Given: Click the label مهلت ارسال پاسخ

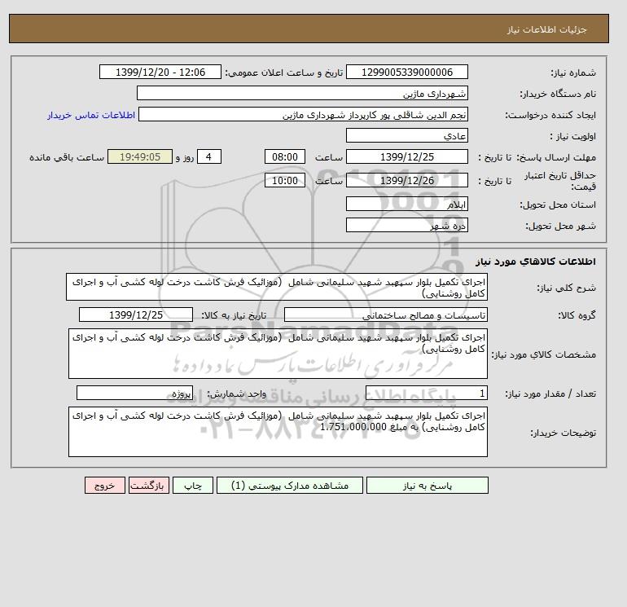Looking at the screenshot, I should [x=556, y=157].
